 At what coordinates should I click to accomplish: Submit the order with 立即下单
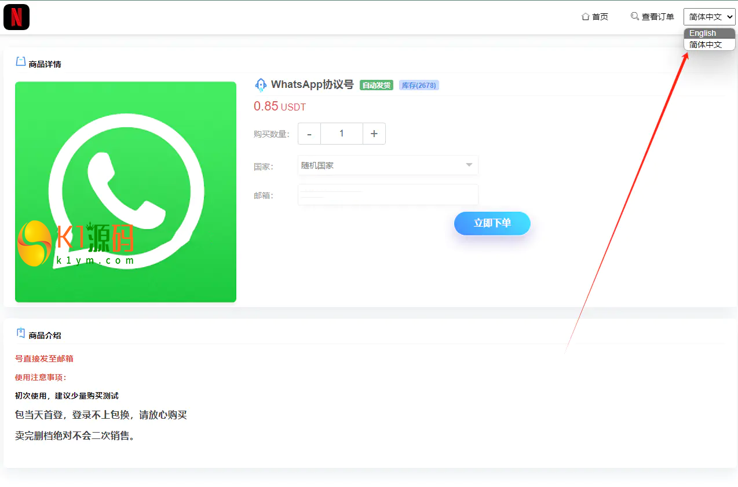[492, 223]
